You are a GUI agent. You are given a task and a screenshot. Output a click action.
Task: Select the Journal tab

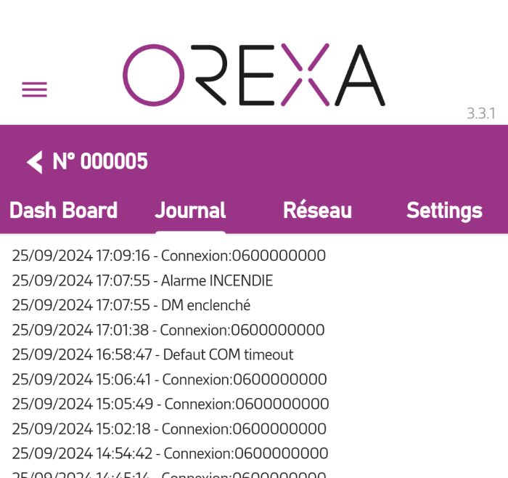pyautogui.click(x=190, y=211)
